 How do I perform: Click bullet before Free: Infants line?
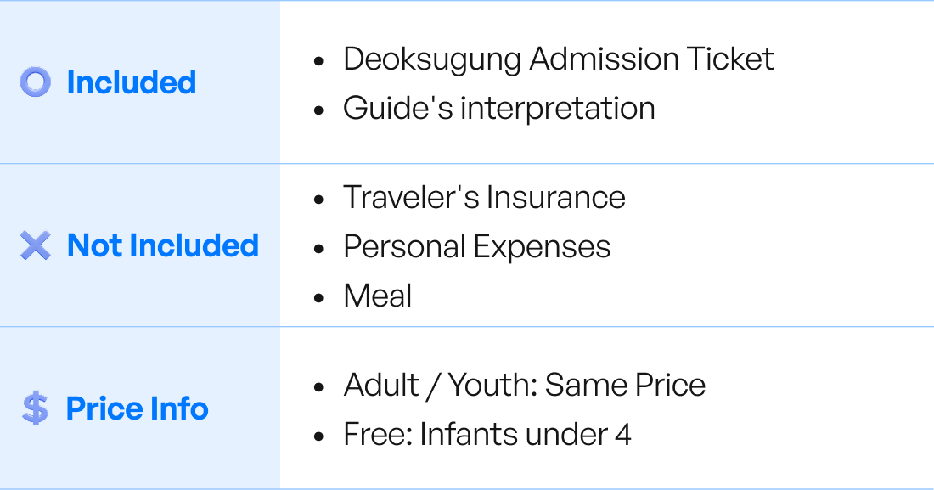tap(318, 437)
